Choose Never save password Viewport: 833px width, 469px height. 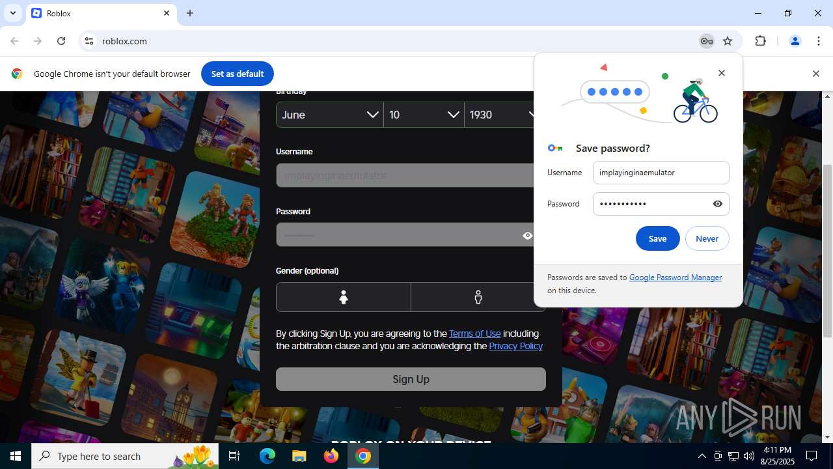point(707,238)
